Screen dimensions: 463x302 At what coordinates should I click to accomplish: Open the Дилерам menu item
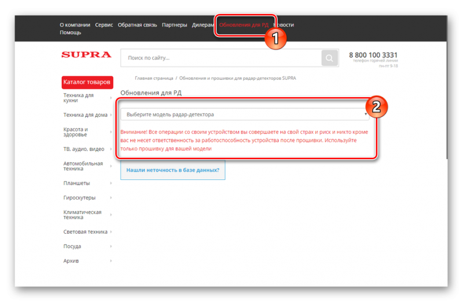(203, 25)
